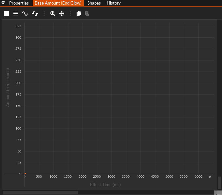The image size is (222, 195).
Task: Select the Base Amount (End Glow) tab
Action: [x=58, y=3]
